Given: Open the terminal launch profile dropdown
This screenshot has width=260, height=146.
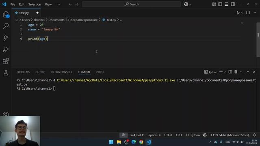Looking at the screenshot, I should click(x=225, y=72).
